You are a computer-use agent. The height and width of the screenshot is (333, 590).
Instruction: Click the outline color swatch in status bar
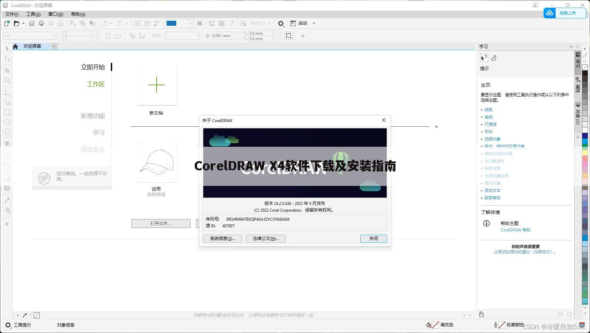tap(502, 325)
